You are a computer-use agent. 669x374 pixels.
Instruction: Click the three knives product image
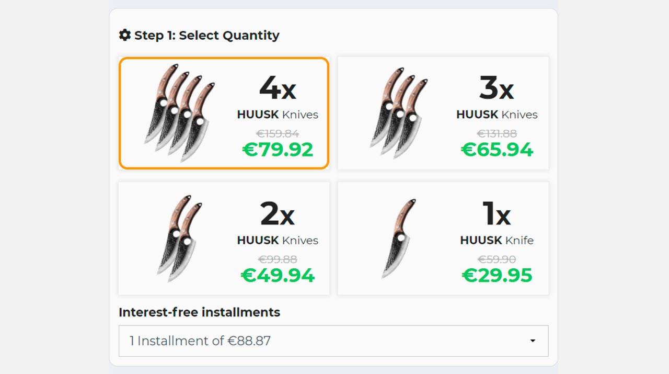399,112
